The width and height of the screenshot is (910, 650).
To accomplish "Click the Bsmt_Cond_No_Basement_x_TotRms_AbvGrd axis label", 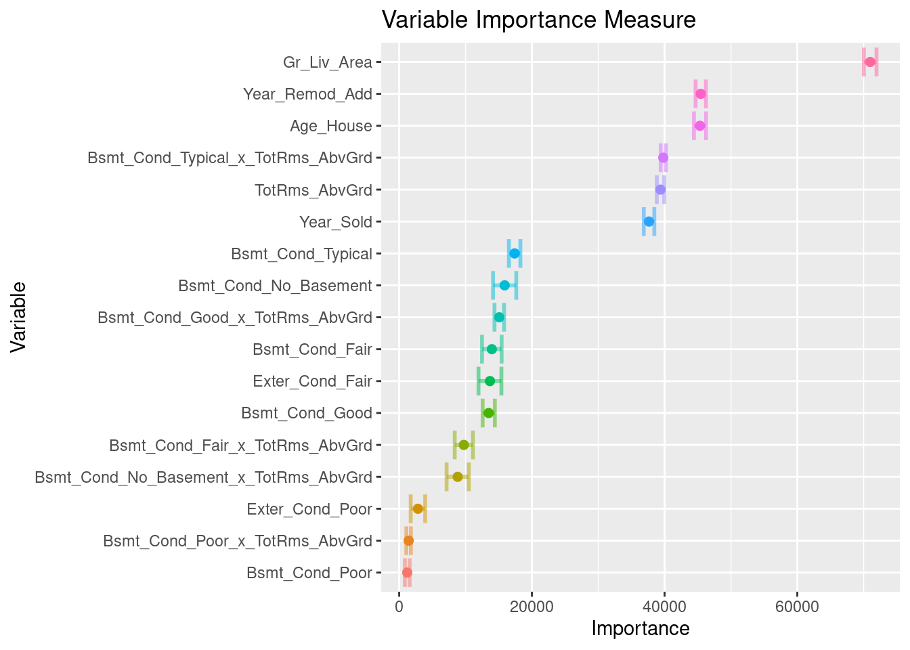I will pos(203,477).
